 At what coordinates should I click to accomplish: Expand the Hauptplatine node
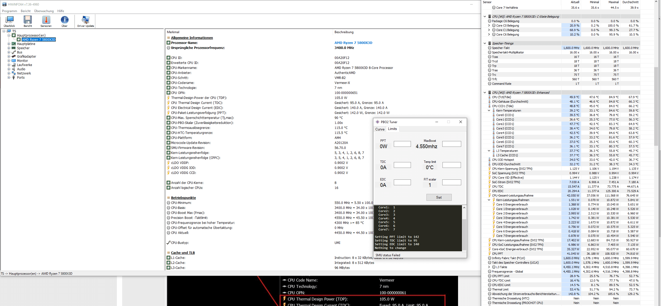coord(9,44)
